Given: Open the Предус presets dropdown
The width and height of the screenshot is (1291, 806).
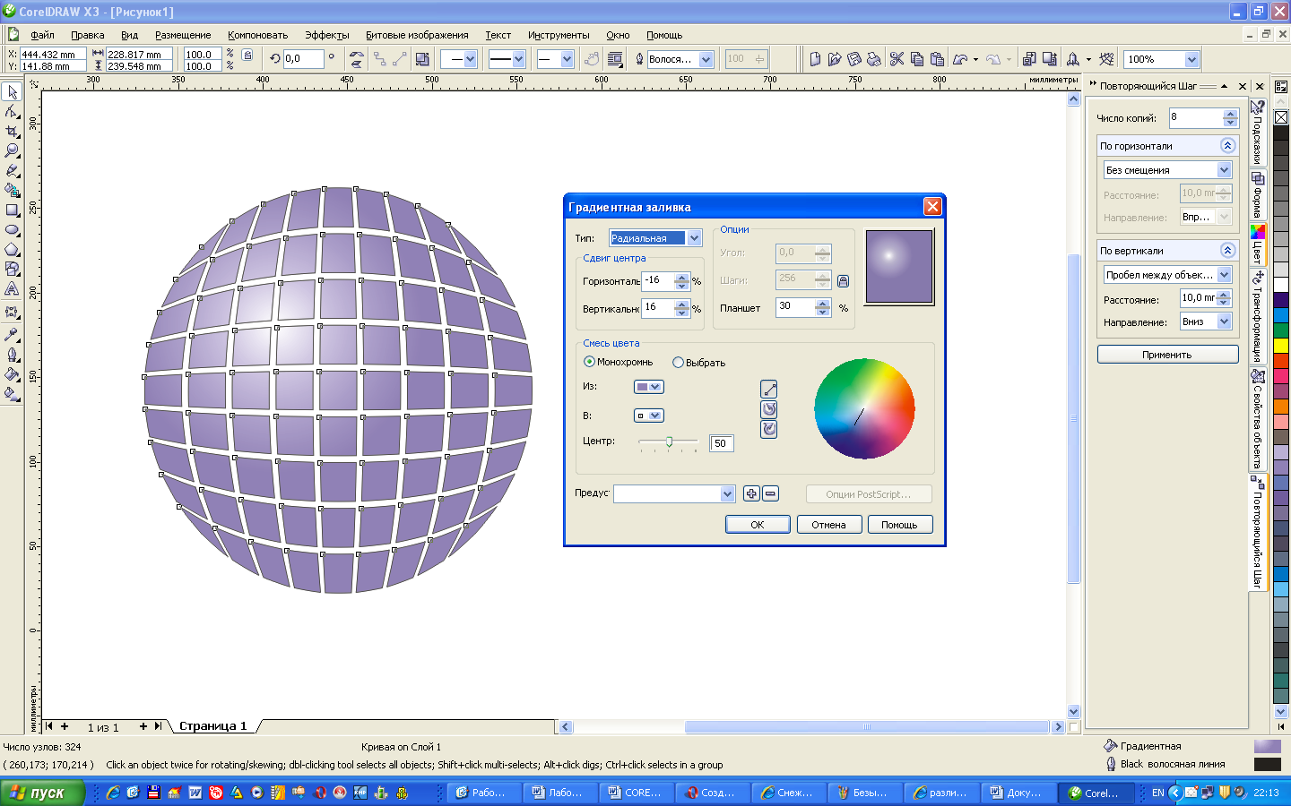Looking at the screenshot, I should (727, 493).
